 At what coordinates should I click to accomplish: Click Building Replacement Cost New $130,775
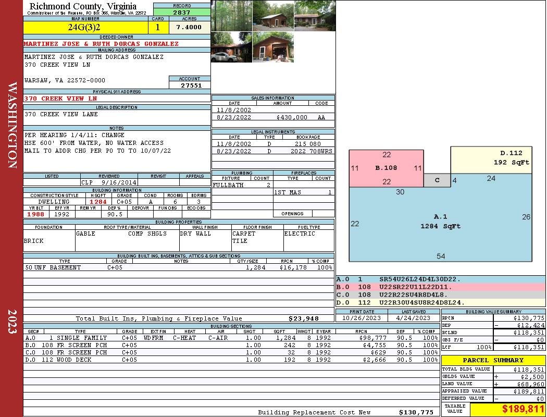point(416,412)
